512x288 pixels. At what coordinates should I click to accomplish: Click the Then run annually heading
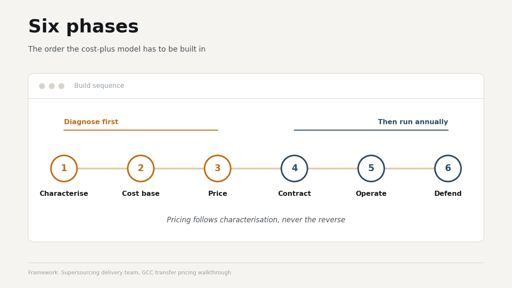tap(413, 122)
